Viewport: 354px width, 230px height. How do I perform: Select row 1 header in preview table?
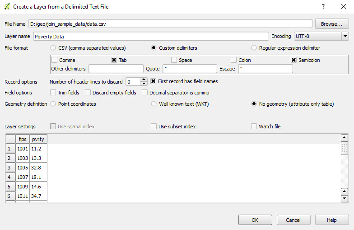11,149
